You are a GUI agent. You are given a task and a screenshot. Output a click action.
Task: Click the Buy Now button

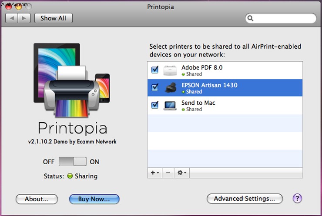click(94, 199)
